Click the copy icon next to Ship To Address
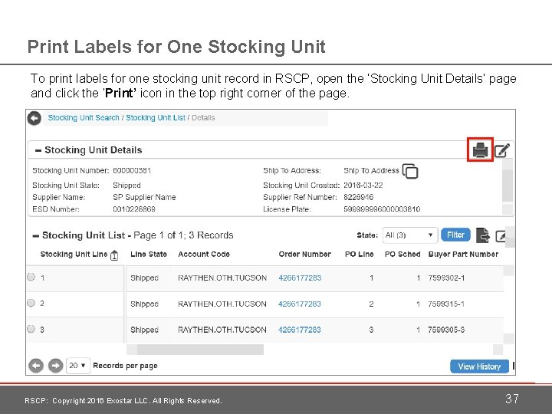 pyautogui.click(x=409, y=172)
